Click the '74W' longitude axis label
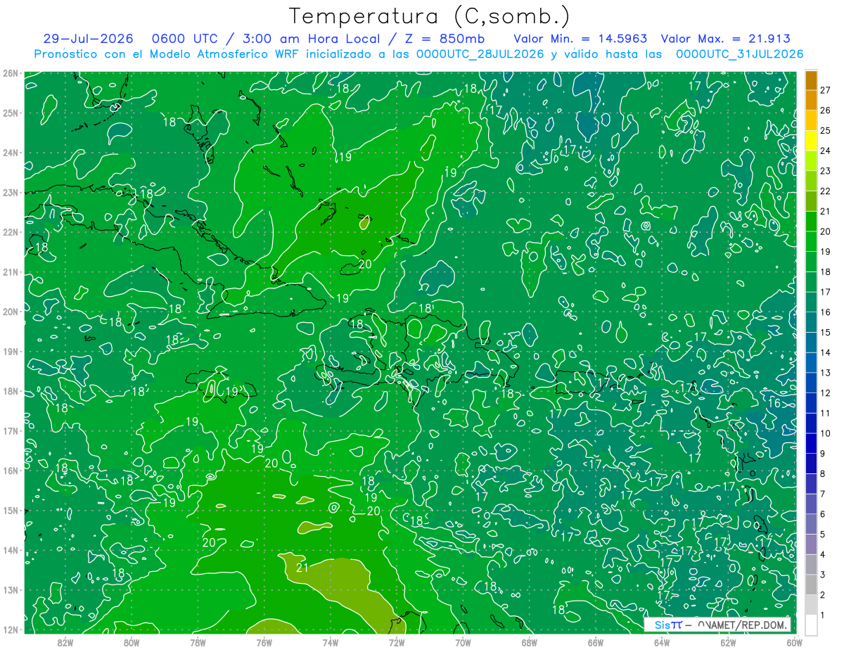This screenshot has height=652, width=844. [x=331, y=642]
